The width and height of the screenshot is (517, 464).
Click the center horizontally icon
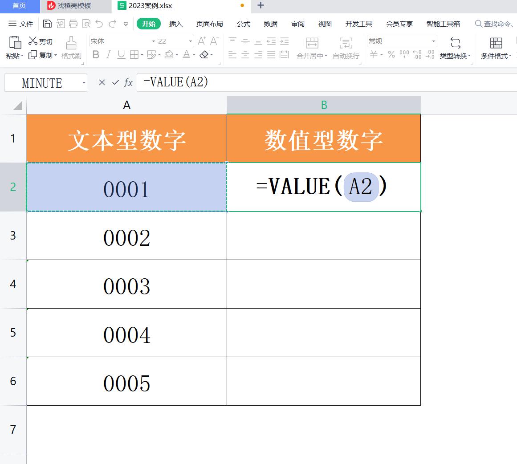point(245,54)
